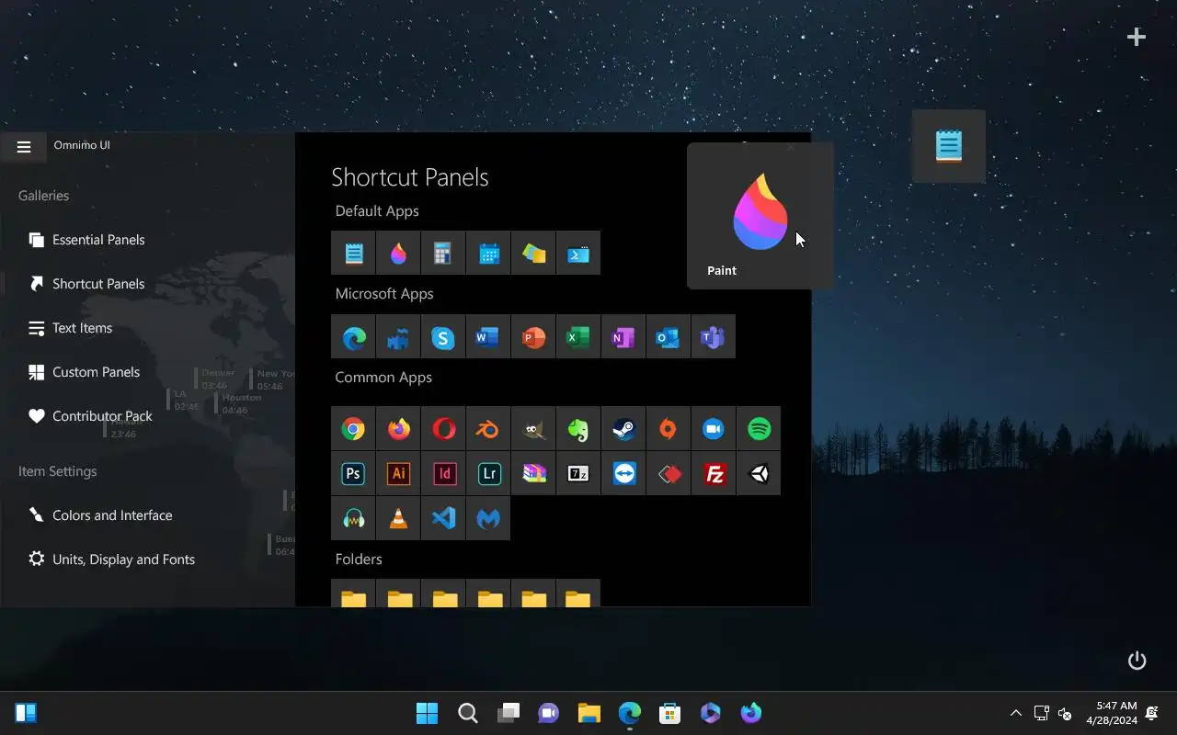
Task: Open File Explorer from the taskbar
Action: click(x=588, y=713)
